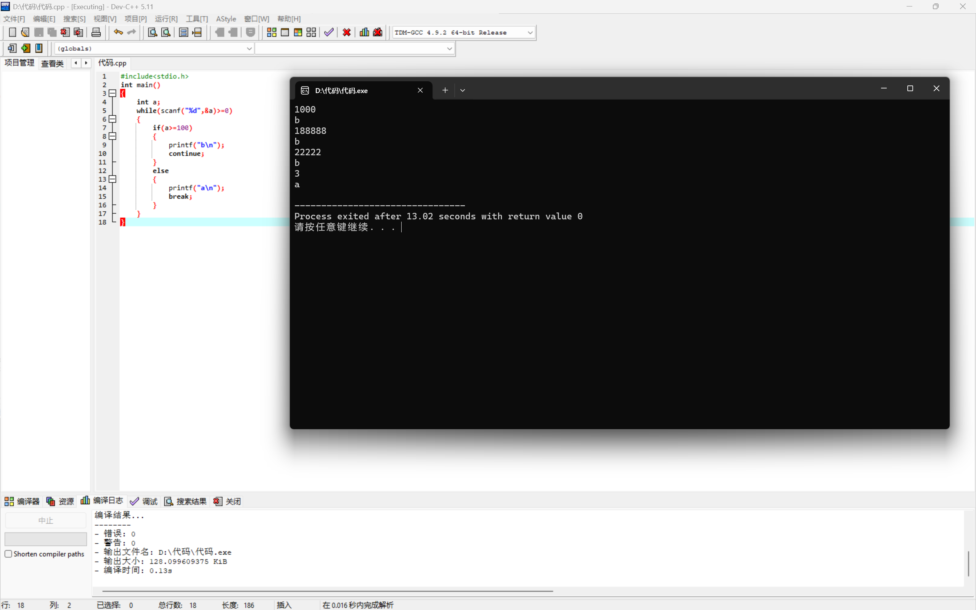Click the Compile & Run toolbar icon
Viewport: 976px width, 610px height.
pyautogui.click(x=298, y=32)
